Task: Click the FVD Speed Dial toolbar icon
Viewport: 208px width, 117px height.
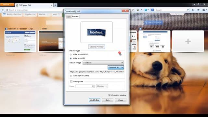Action: point(138,10)
